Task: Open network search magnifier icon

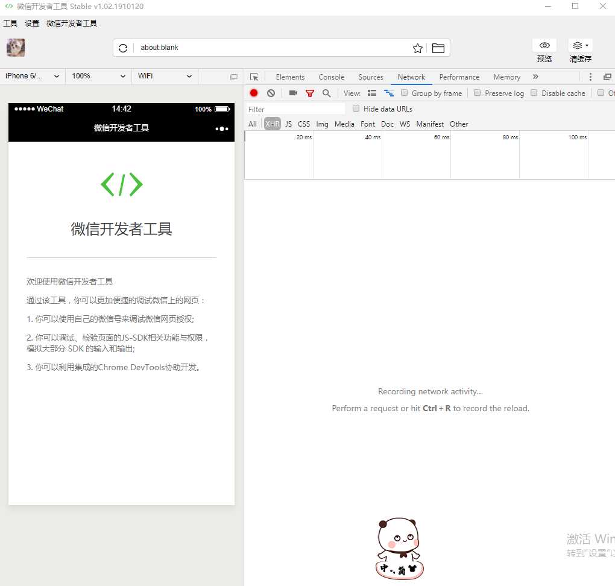Action: tap(326, 93)
